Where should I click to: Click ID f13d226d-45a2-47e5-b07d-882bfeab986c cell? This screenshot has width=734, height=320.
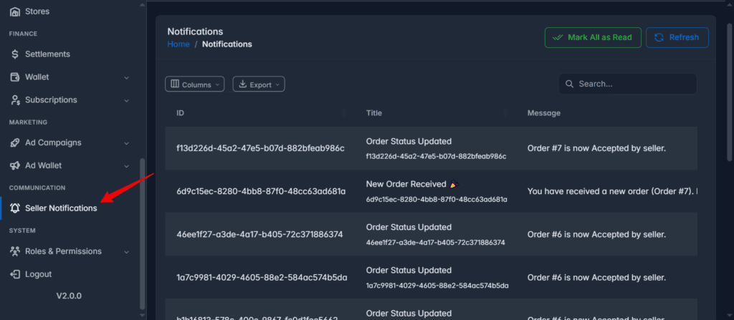tap(260, 148)
